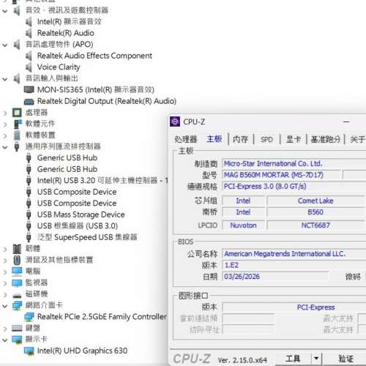Select the 主板 tab in CPU-Z
Viewport: 366px width, 366px height.
pos(214,139)
